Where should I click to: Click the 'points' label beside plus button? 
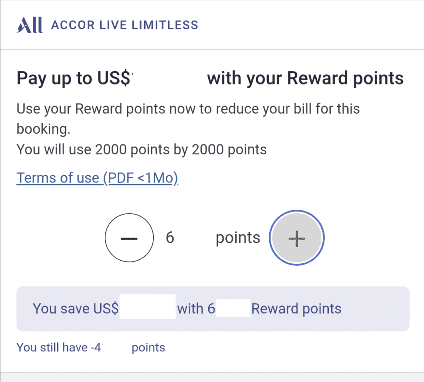[x=238, y=238]
